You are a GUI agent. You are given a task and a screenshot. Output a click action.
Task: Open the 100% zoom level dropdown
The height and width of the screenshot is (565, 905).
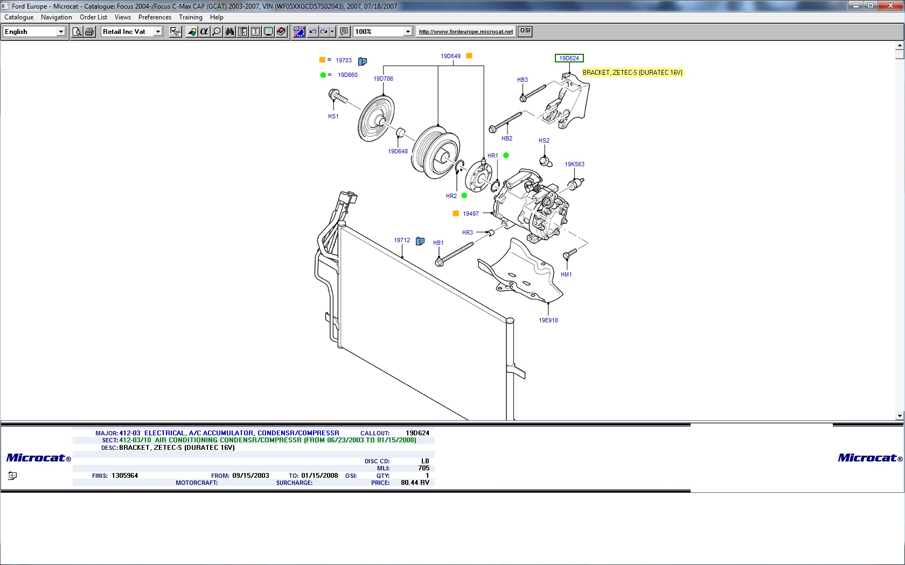(x=408, y=32)
